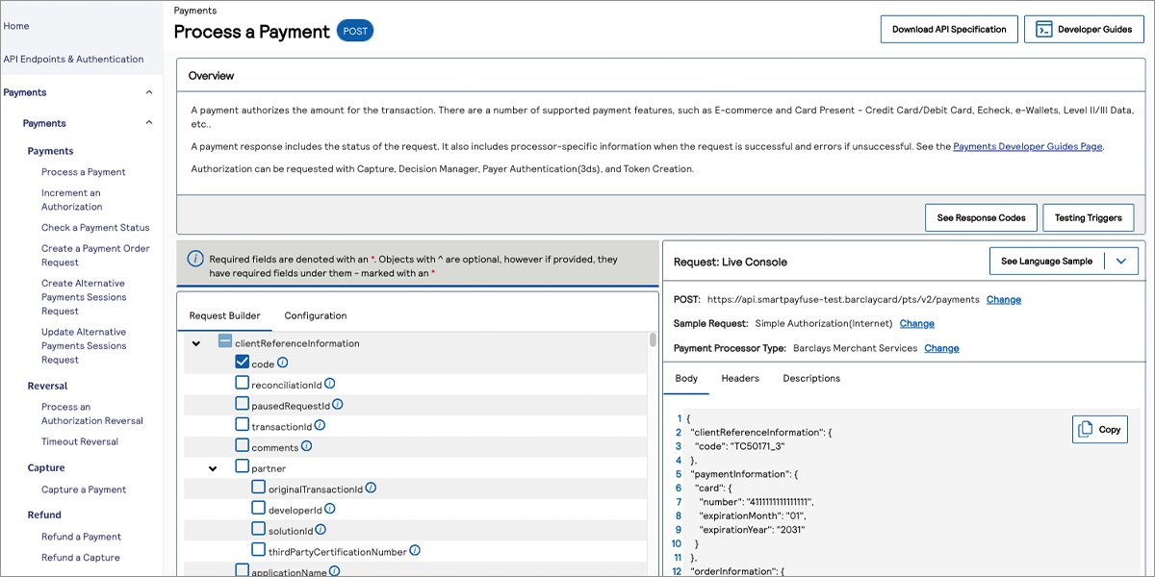Click Download API Specification button
Image resolution: width=1155 pixels, height=577 pixels.
coord(948,29)
